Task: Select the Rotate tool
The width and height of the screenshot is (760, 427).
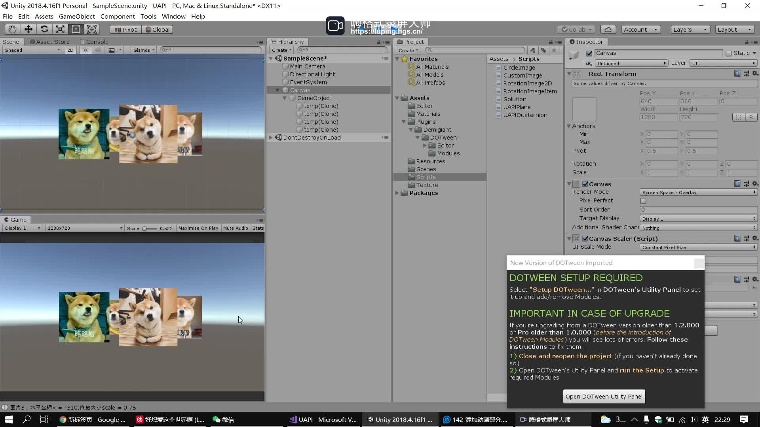Action: click(44, 29)
